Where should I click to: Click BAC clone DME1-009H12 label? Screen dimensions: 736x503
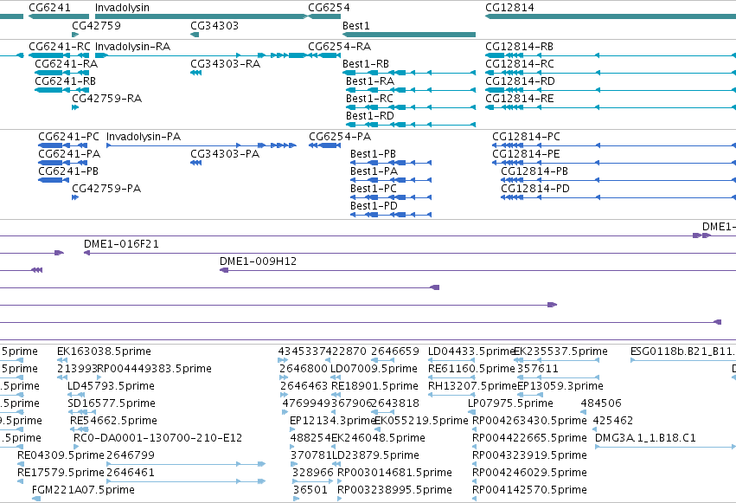tap(259, 261)
